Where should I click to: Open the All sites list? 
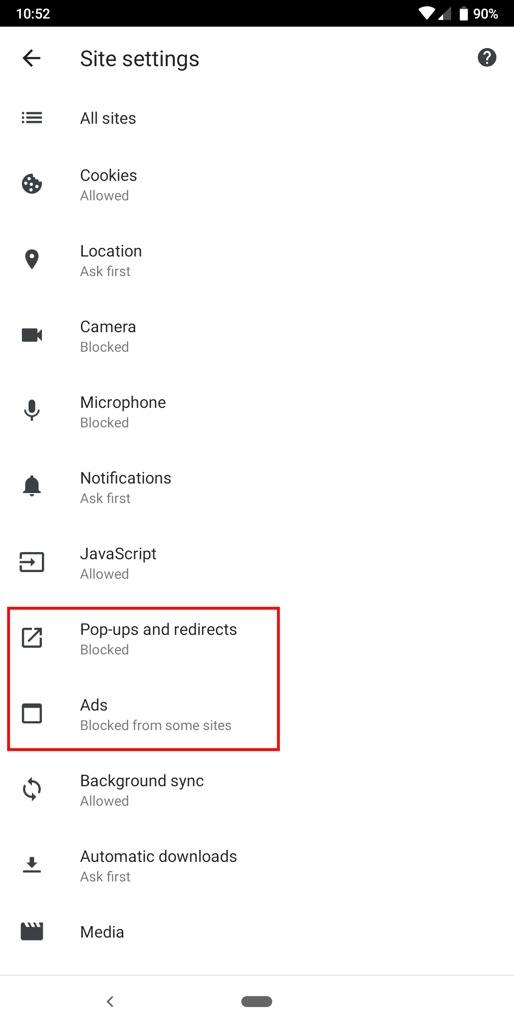tap(257, 118)
